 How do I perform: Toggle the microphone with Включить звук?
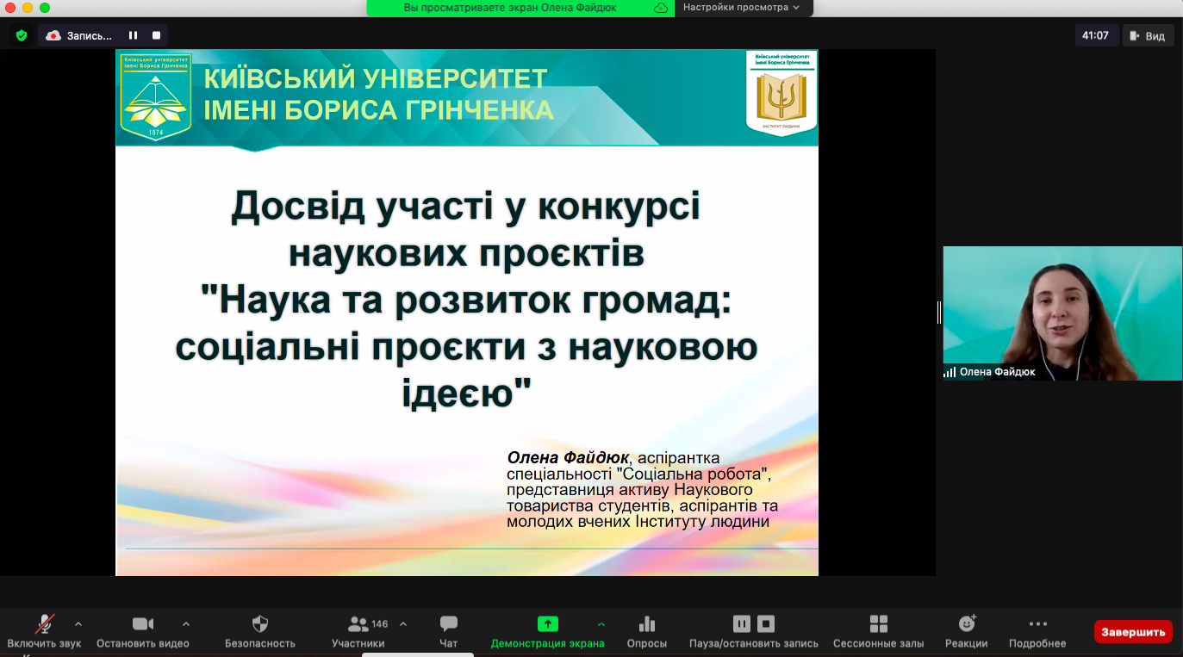pyautogui.click(x=44, y=624)
